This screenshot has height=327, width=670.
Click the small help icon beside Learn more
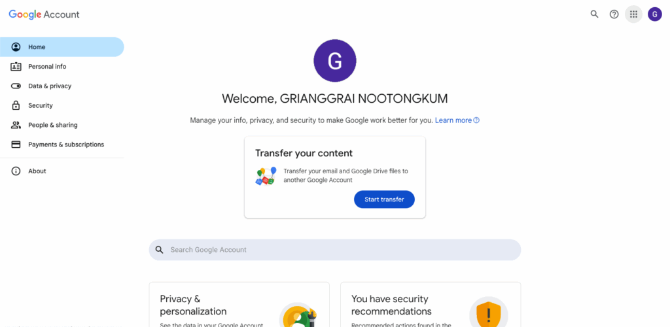point(476,120)
